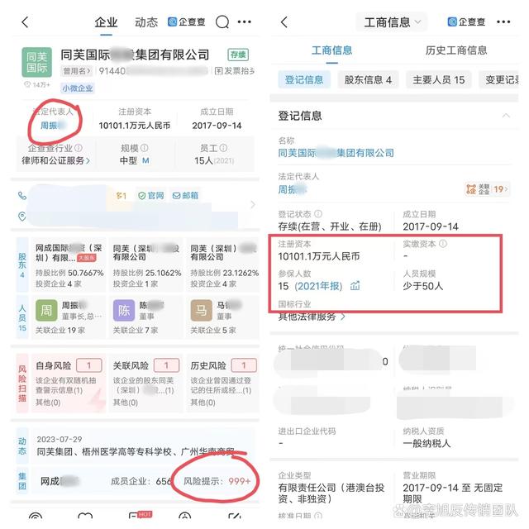Open 官网 official website link

click(x=150, y=196)
